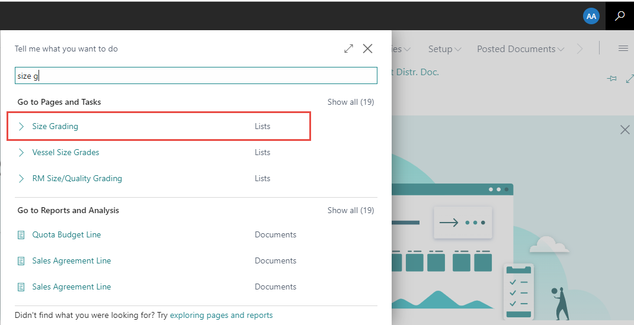Image resolution: width=634 pixels, height=325 pixels.
Task: Show all results under Reports and Analysis
Action: point(350,210)
